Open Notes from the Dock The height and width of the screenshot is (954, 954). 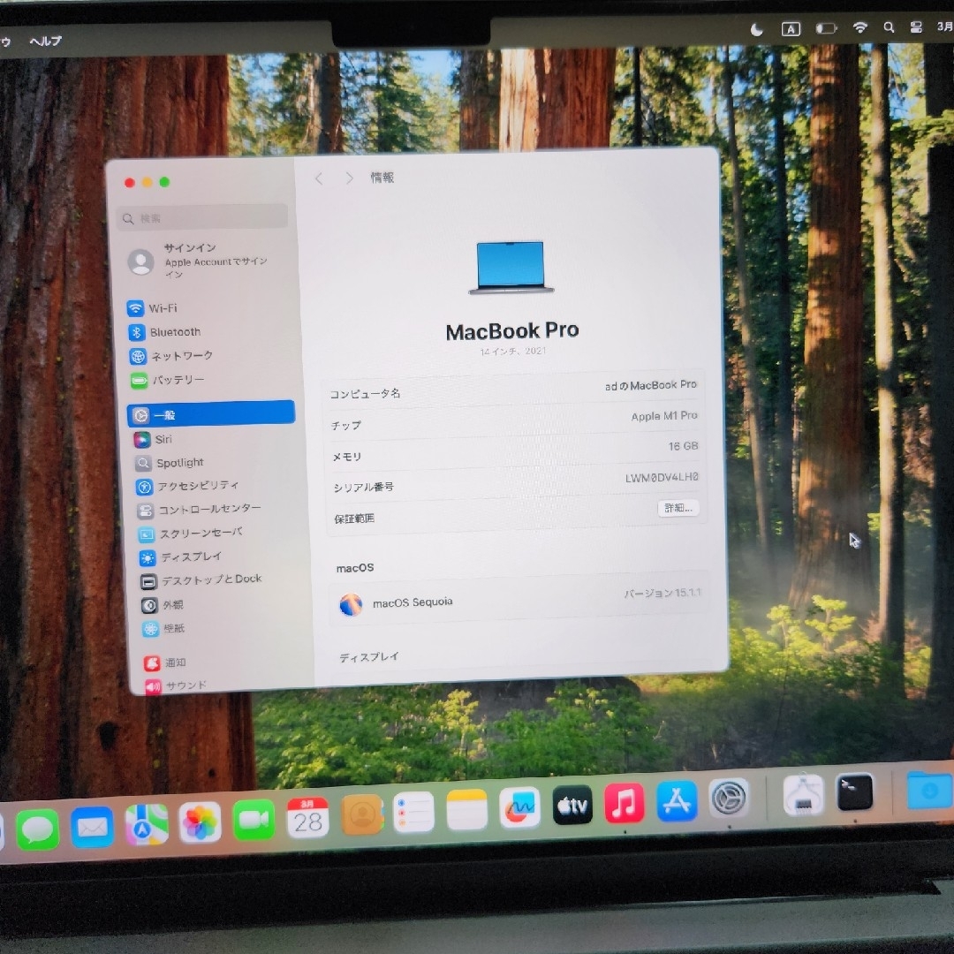[466, 810]
